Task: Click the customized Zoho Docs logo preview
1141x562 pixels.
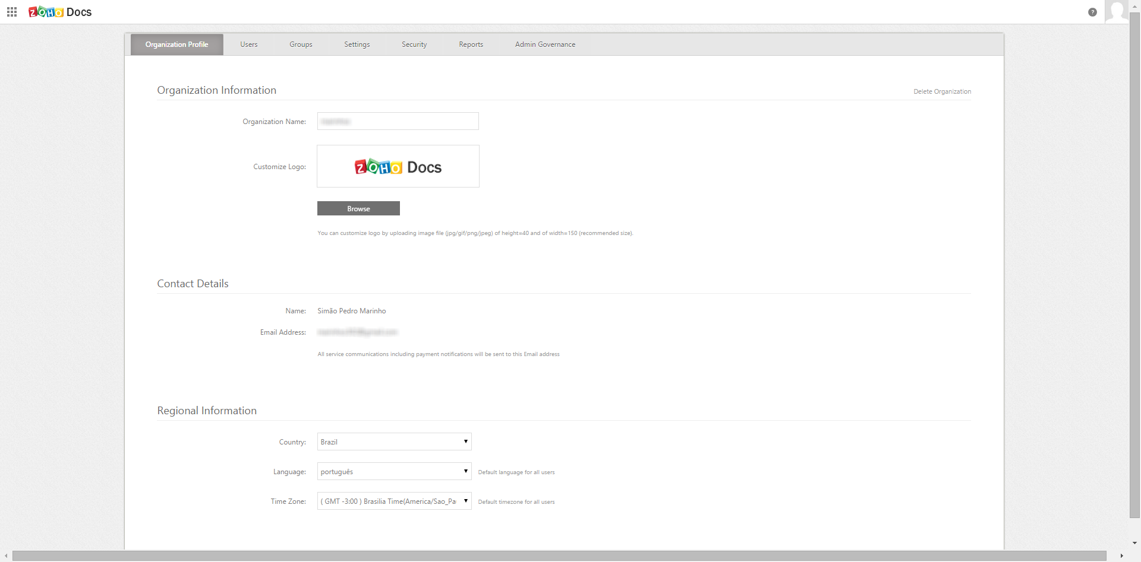Action: [398, 166]
